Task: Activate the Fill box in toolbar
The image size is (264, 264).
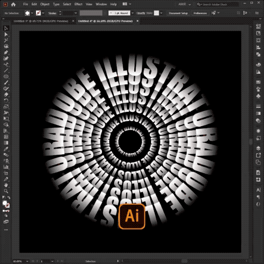Action: (5, 203)
